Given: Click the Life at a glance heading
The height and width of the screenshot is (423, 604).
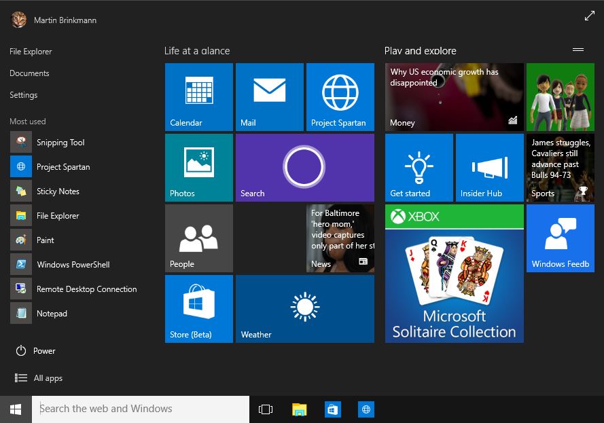Looking at the screenshot, I should pyautogui.click(x=197, y=51).
